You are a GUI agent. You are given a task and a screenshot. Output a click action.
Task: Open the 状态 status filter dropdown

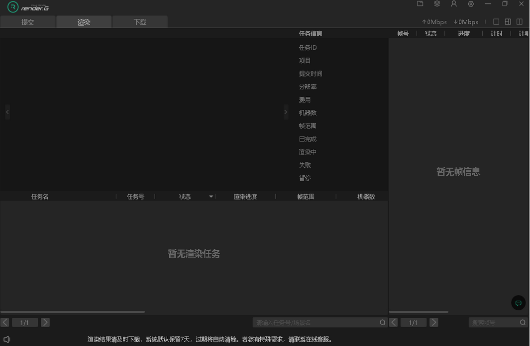pyautogui.click(x=211, y=196)
